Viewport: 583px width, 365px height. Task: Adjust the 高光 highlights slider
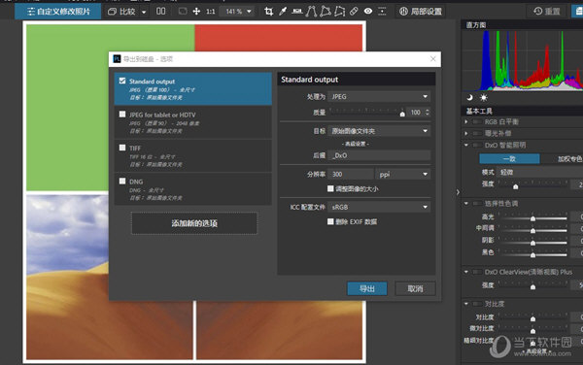[532, 218]
